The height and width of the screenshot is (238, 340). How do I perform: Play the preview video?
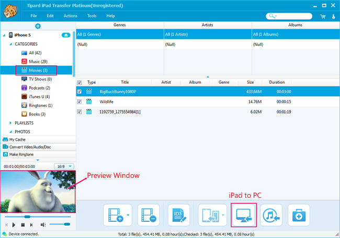coord(14,225)
